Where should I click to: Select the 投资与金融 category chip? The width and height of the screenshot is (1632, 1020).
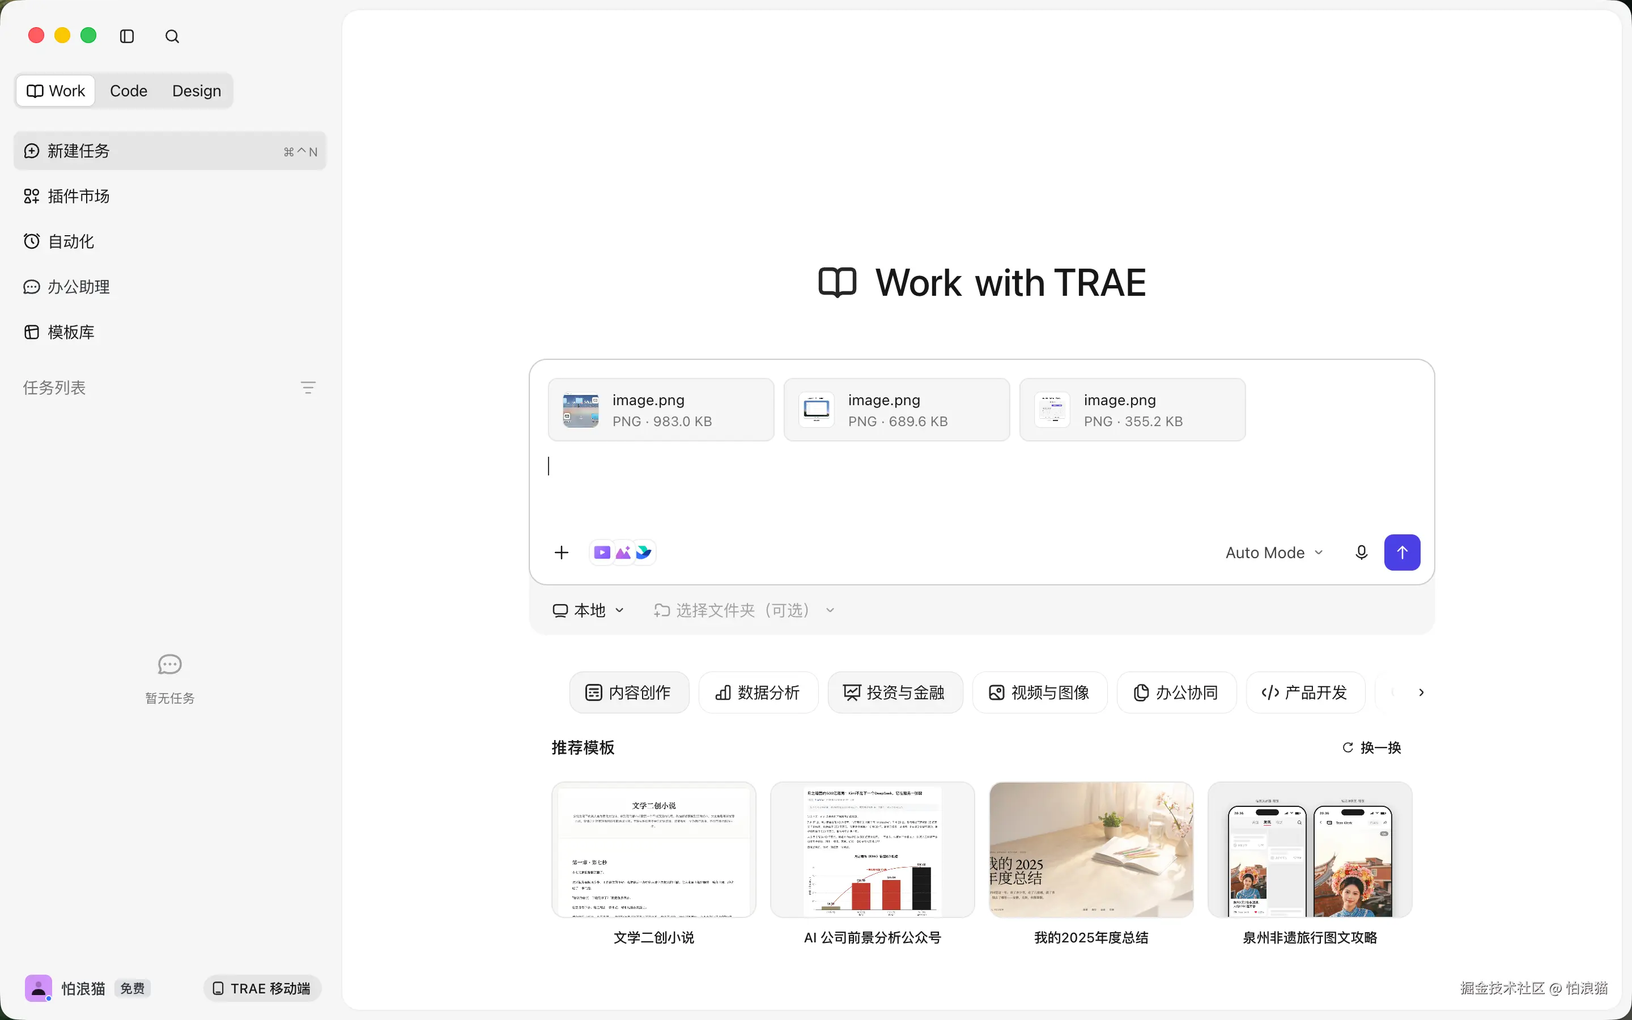895,693
